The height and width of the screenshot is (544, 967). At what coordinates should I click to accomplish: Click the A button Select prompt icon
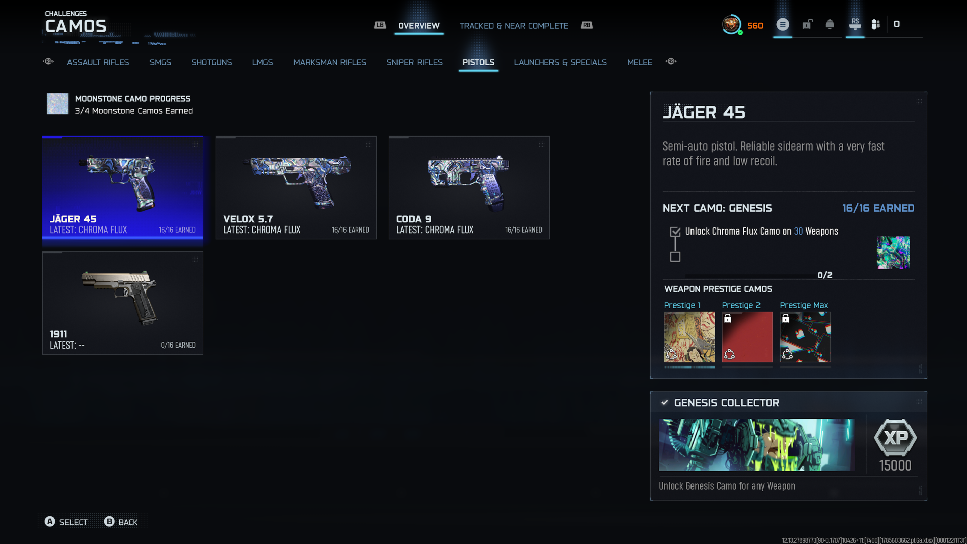(x=50, y=522)
